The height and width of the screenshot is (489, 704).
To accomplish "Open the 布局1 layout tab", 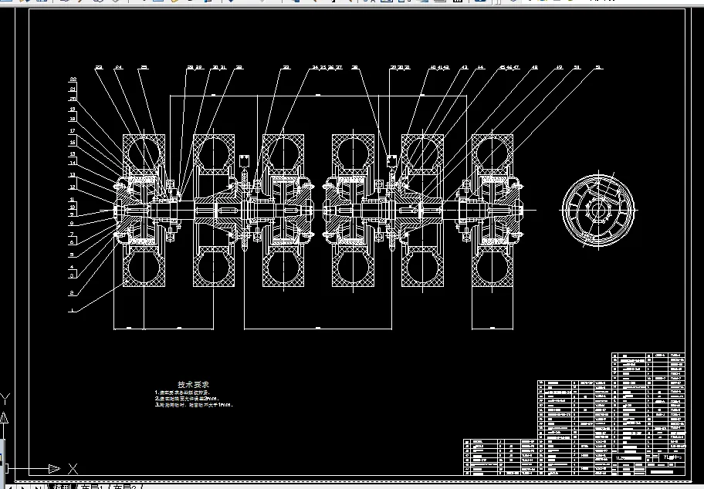I will pos(93,487).
